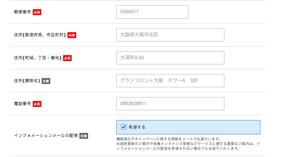Click the 郵便番号 field label
The image size is (288, 157).
click(x=22, y=12)
